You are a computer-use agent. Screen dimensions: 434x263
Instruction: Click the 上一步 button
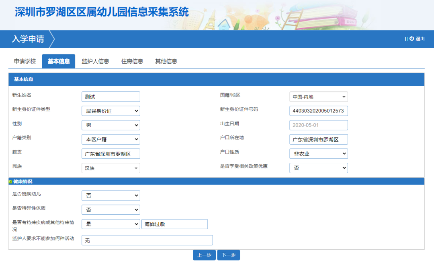click(204, 255)
